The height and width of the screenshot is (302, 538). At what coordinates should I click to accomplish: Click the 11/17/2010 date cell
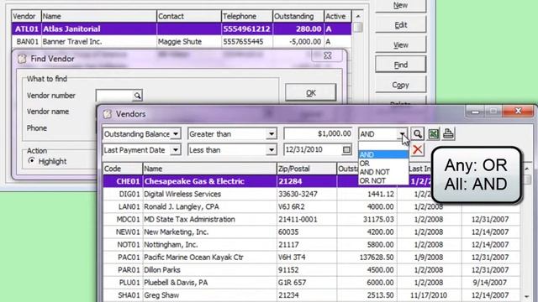pyautogui.click(x=429, y=295)
